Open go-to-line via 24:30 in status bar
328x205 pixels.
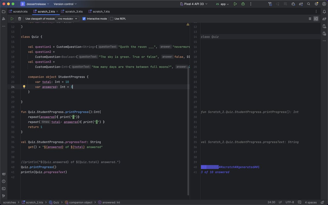pyautogui.click(x=271, y=203)
